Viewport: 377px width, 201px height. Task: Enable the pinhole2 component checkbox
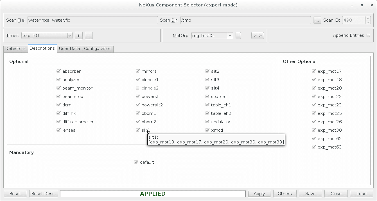tap(137, 88)
